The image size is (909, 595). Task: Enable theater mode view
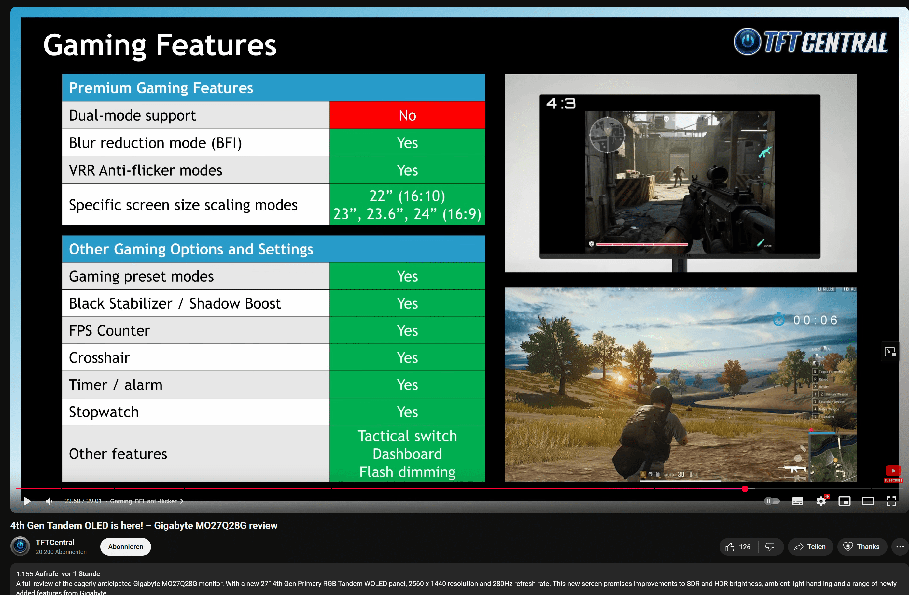coord(868,501)
